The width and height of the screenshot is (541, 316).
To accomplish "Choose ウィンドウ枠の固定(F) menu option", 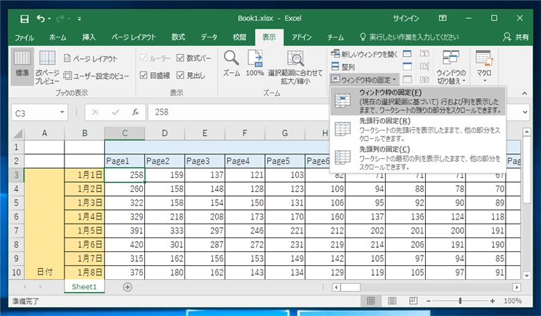I will pyautogui.click(x=418, y=101).
